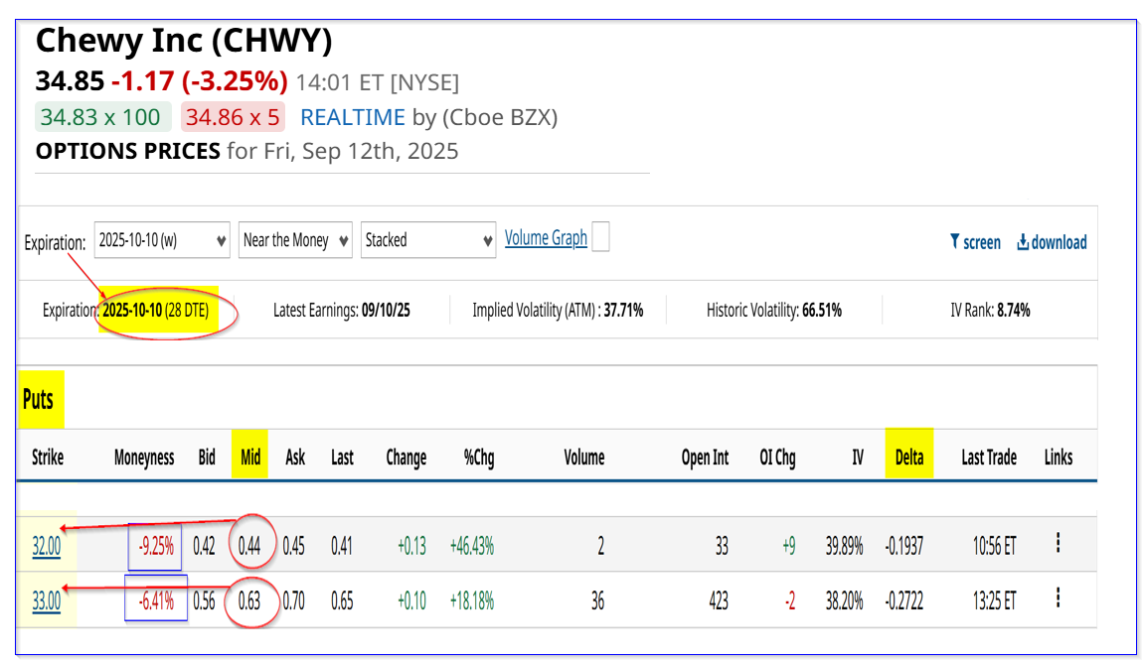Open the Volume Graph link

click(x=546, y=238)
